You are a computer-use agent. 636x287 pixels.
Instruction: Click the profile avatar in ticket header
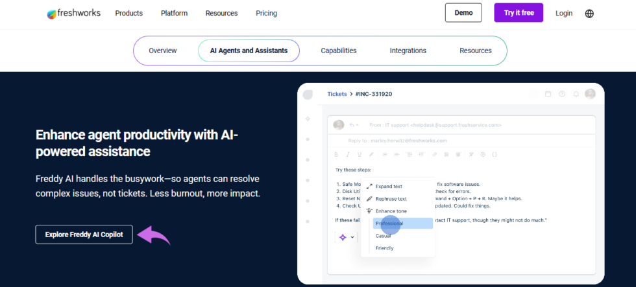tap(590, 94)
